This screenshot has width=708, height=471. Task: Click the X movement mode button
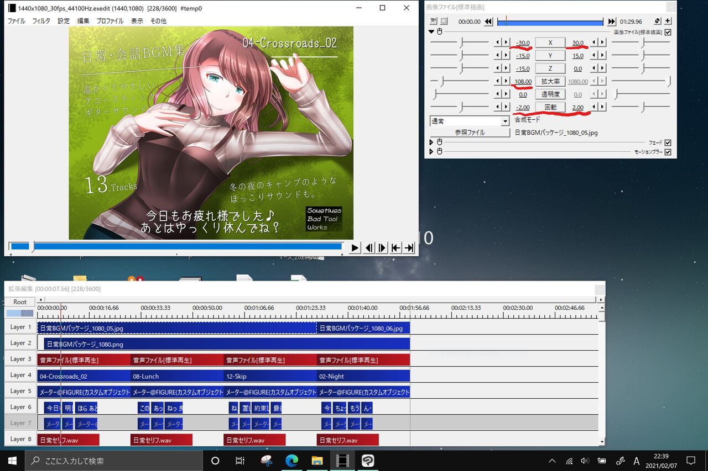pos(550,43)
